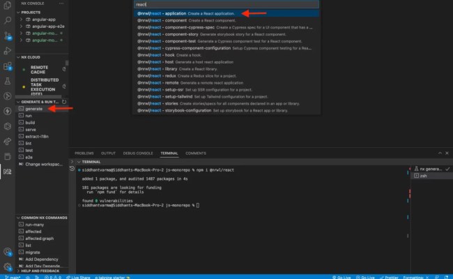Image resolution: width=453 pixels, height=279 pixels.
Task: Open the Extensions view
Action: pyautogui.click(x=8, y=66)
